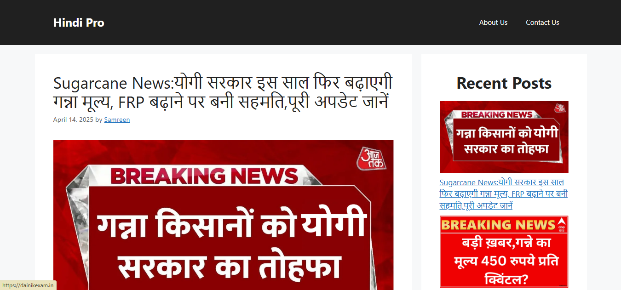621x290 pixels.
Task: Open the Hindi Pro site title link
Action: click(79, 23)
